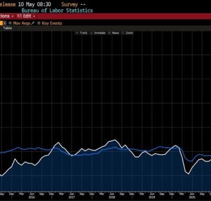Screen dimensions: 211x201
Task: Activate the Zoom chart tool
Action: coord(128,33)
